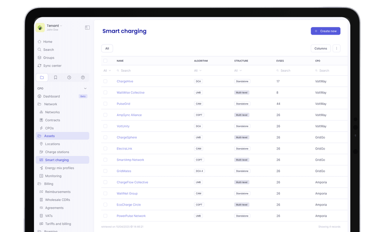This screenshot has height=232, width=386.
Task: Select Assets folder in sidebar
Action: 63,136
